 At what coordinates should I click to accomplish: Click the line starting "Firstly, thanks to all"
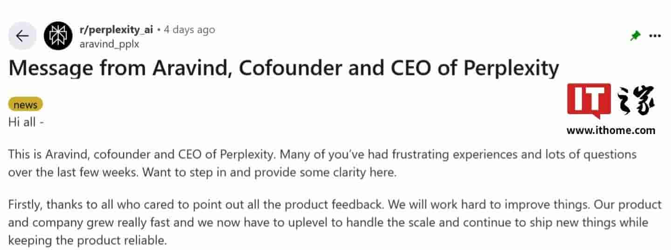pyautogui.click(x=335, y=204)
